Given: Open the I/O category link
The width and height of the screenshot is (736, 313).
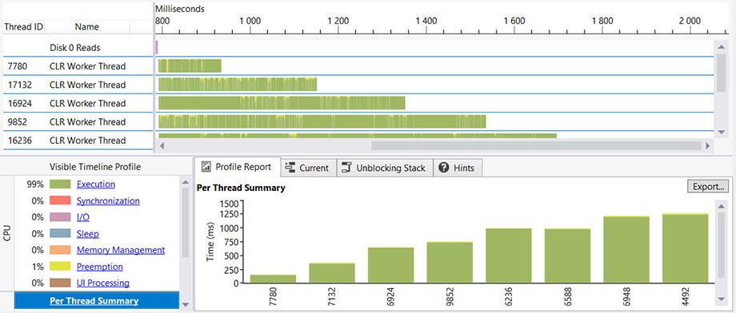Looking at the screenshot, I should [x=83, y=217].
